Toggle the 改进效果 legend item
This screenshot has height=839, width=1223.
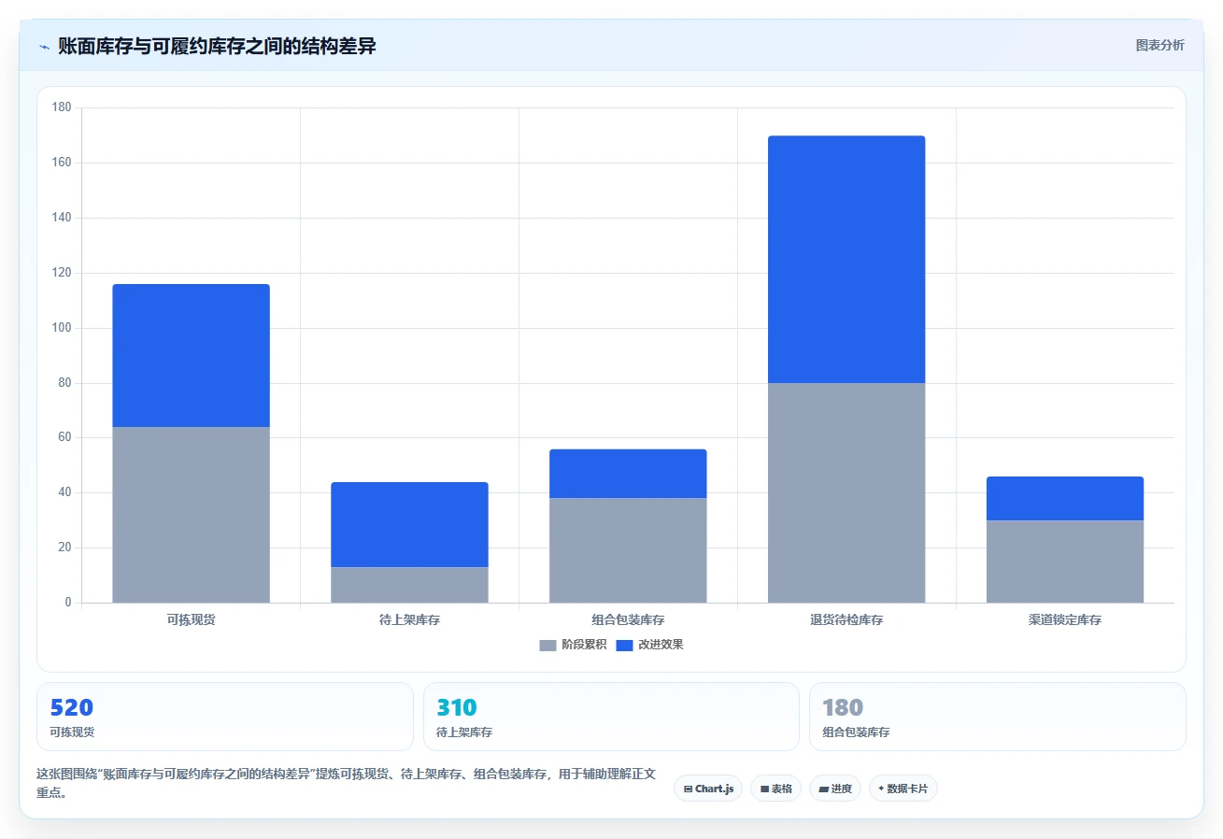pyautogui.click(x=649, y=645)
